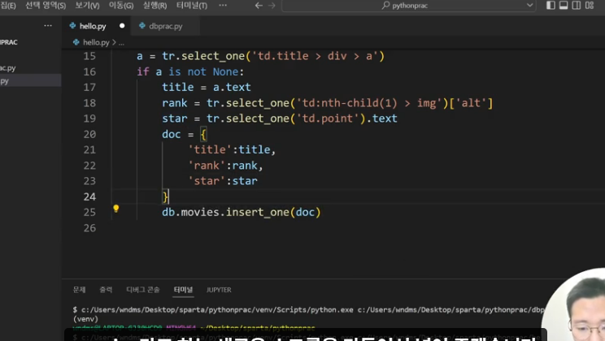Click the unsaved dot on hello.py tab
This screenshot has height=341, width=605.
pos(122,26)
